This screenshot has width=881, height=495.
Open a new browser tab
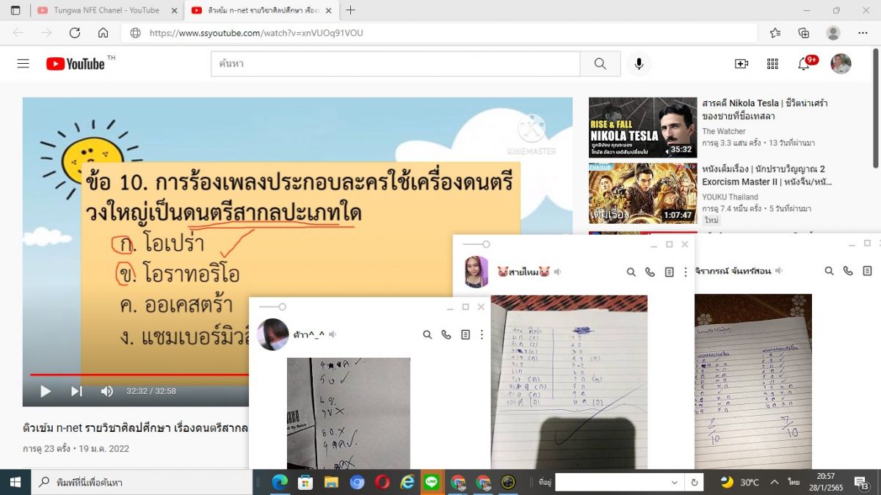pyautogui.click(x=350, y=10)
